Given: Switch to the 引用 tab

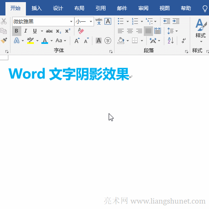Looking at the screenshot, I should [x=101, y=8].
